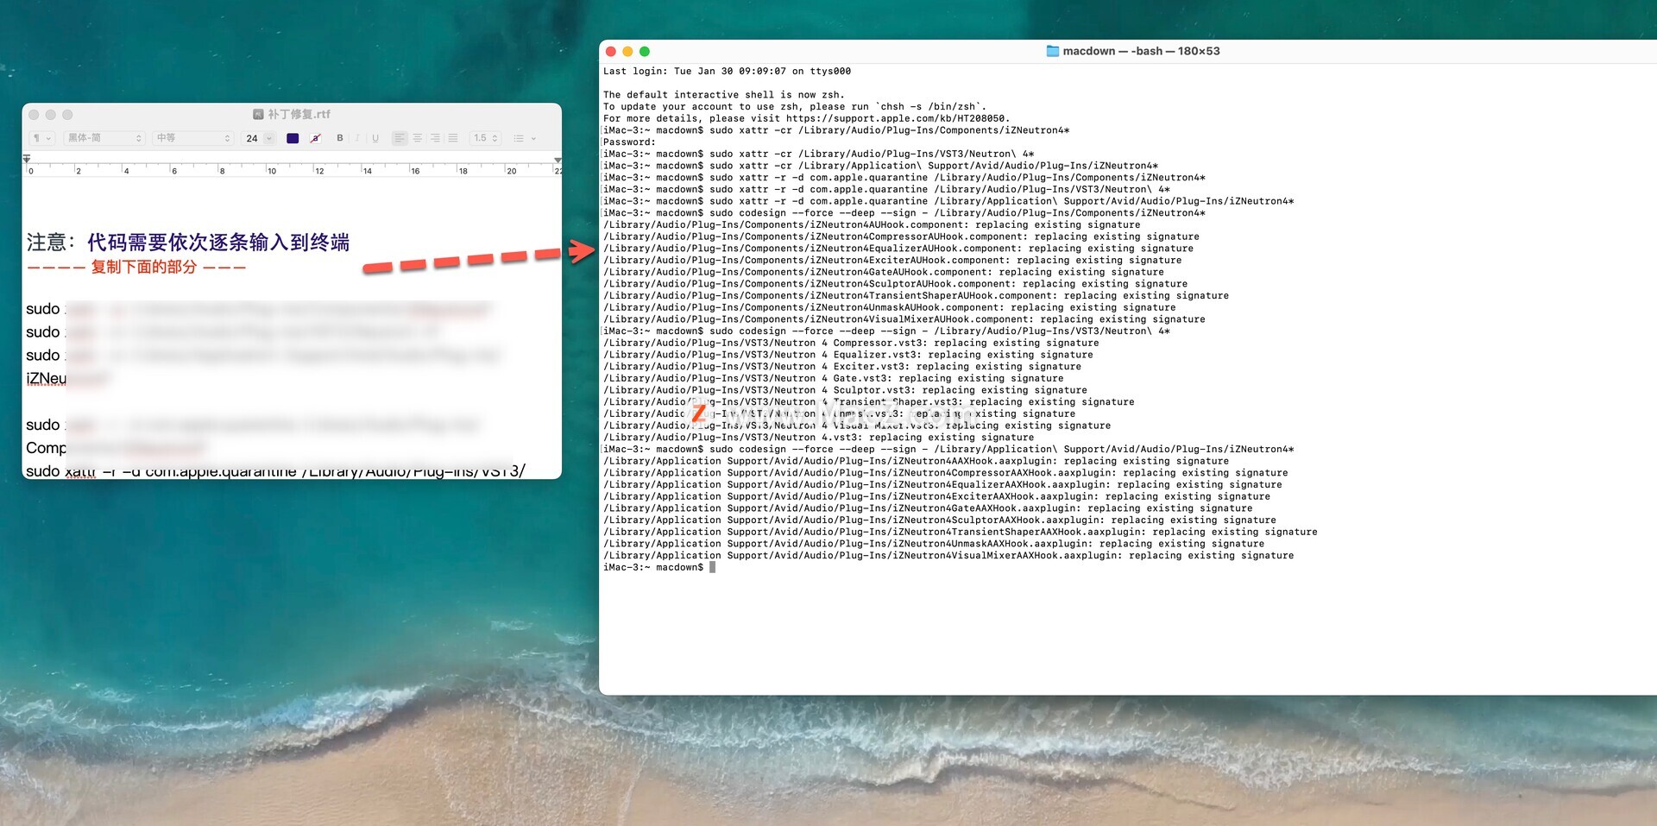Open the 中等 typeface weight dropdown
The width and height of the screenshot is (1657, 826).
coord(193,138)
